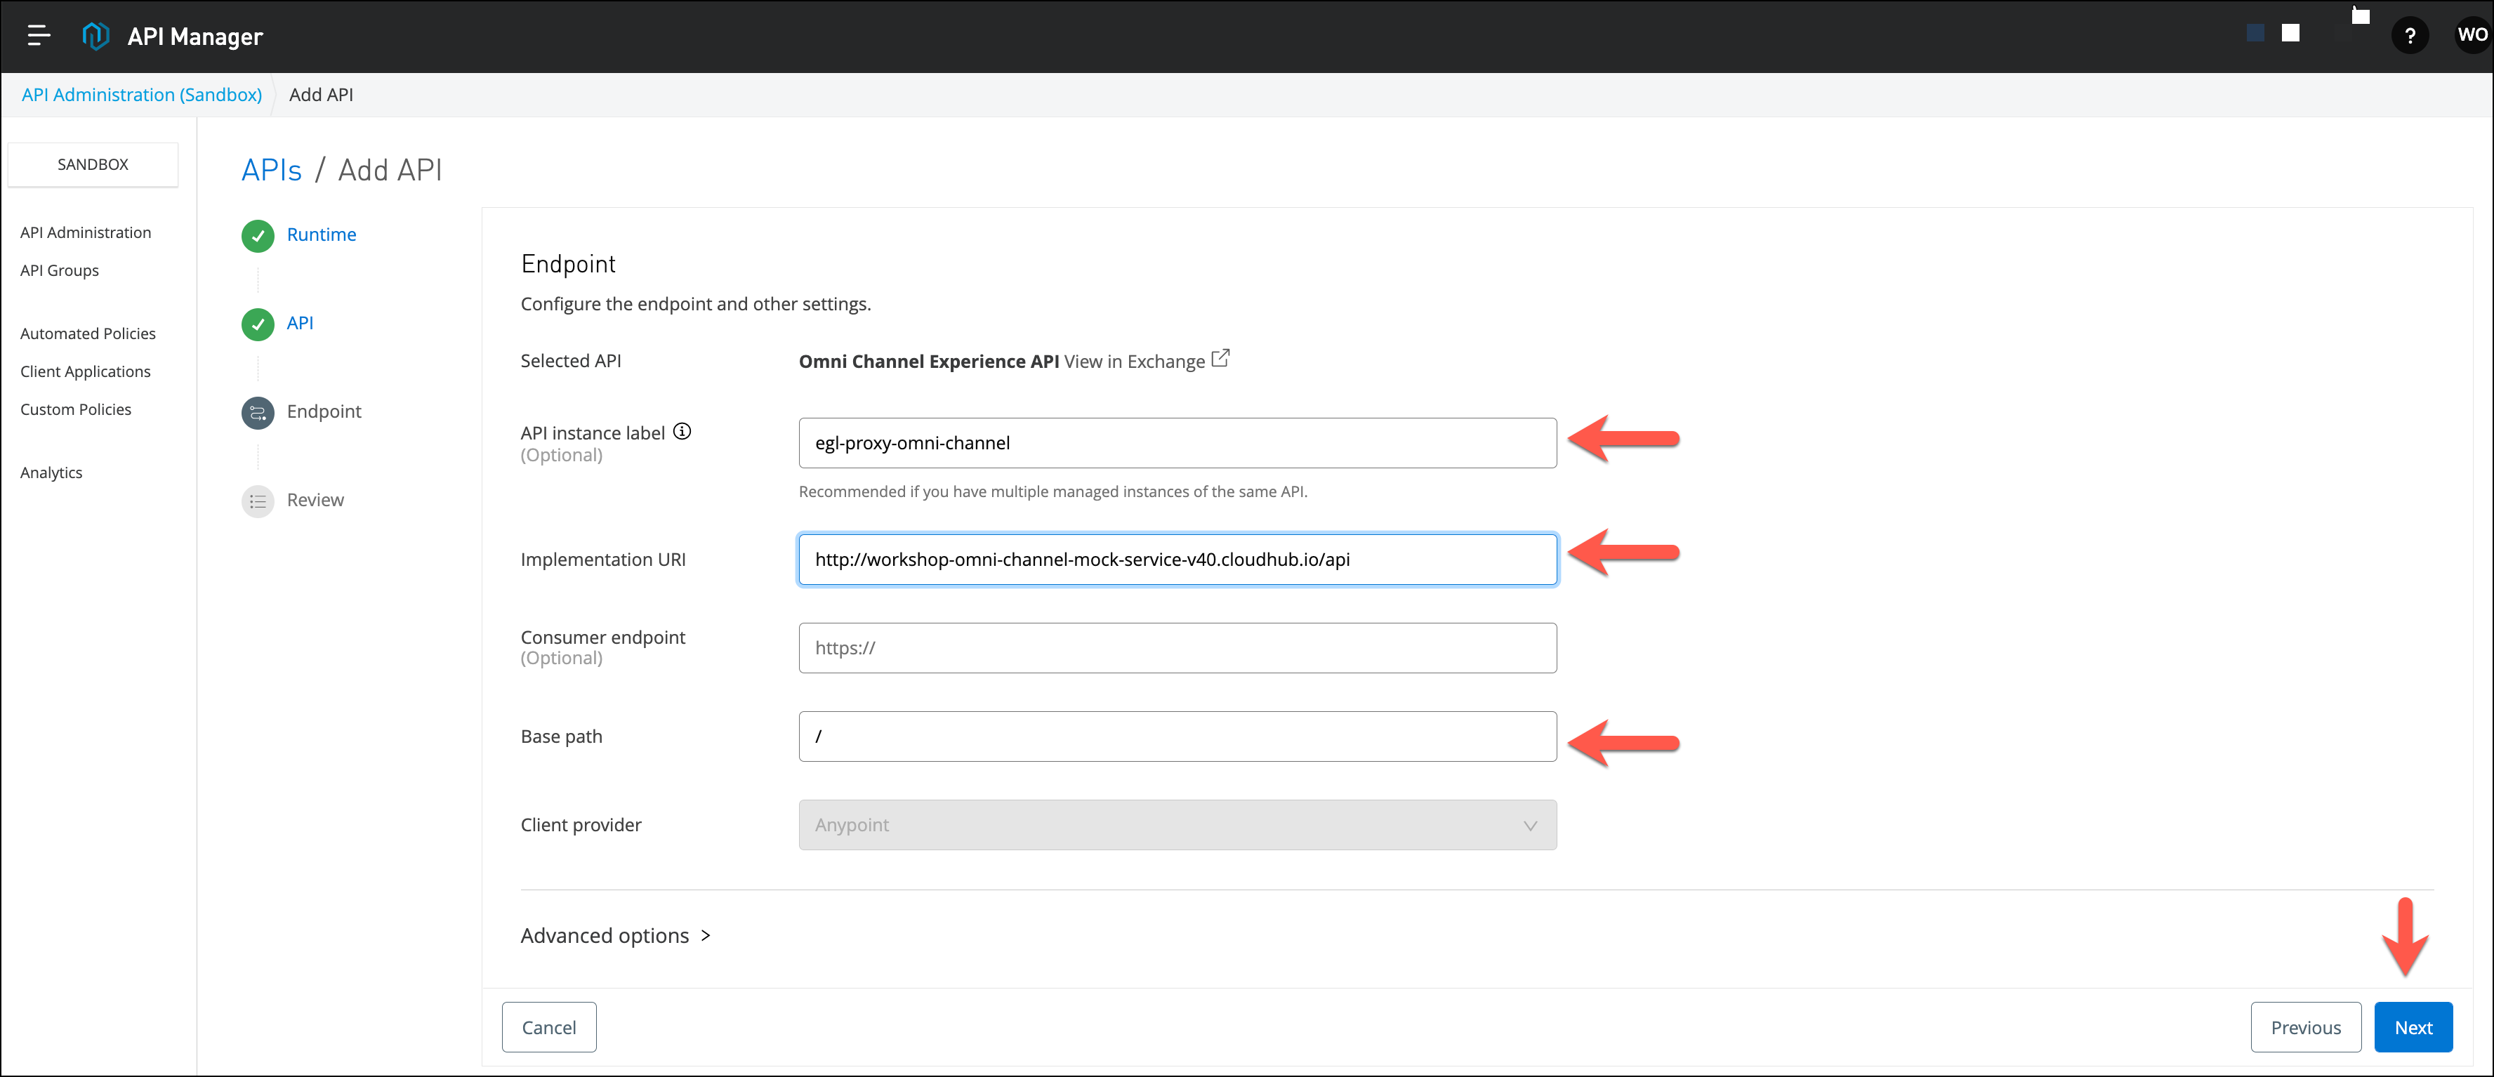Select the Review step label
The width and height of the screenshot is (2494, 1077).
(x=315, y=500)
